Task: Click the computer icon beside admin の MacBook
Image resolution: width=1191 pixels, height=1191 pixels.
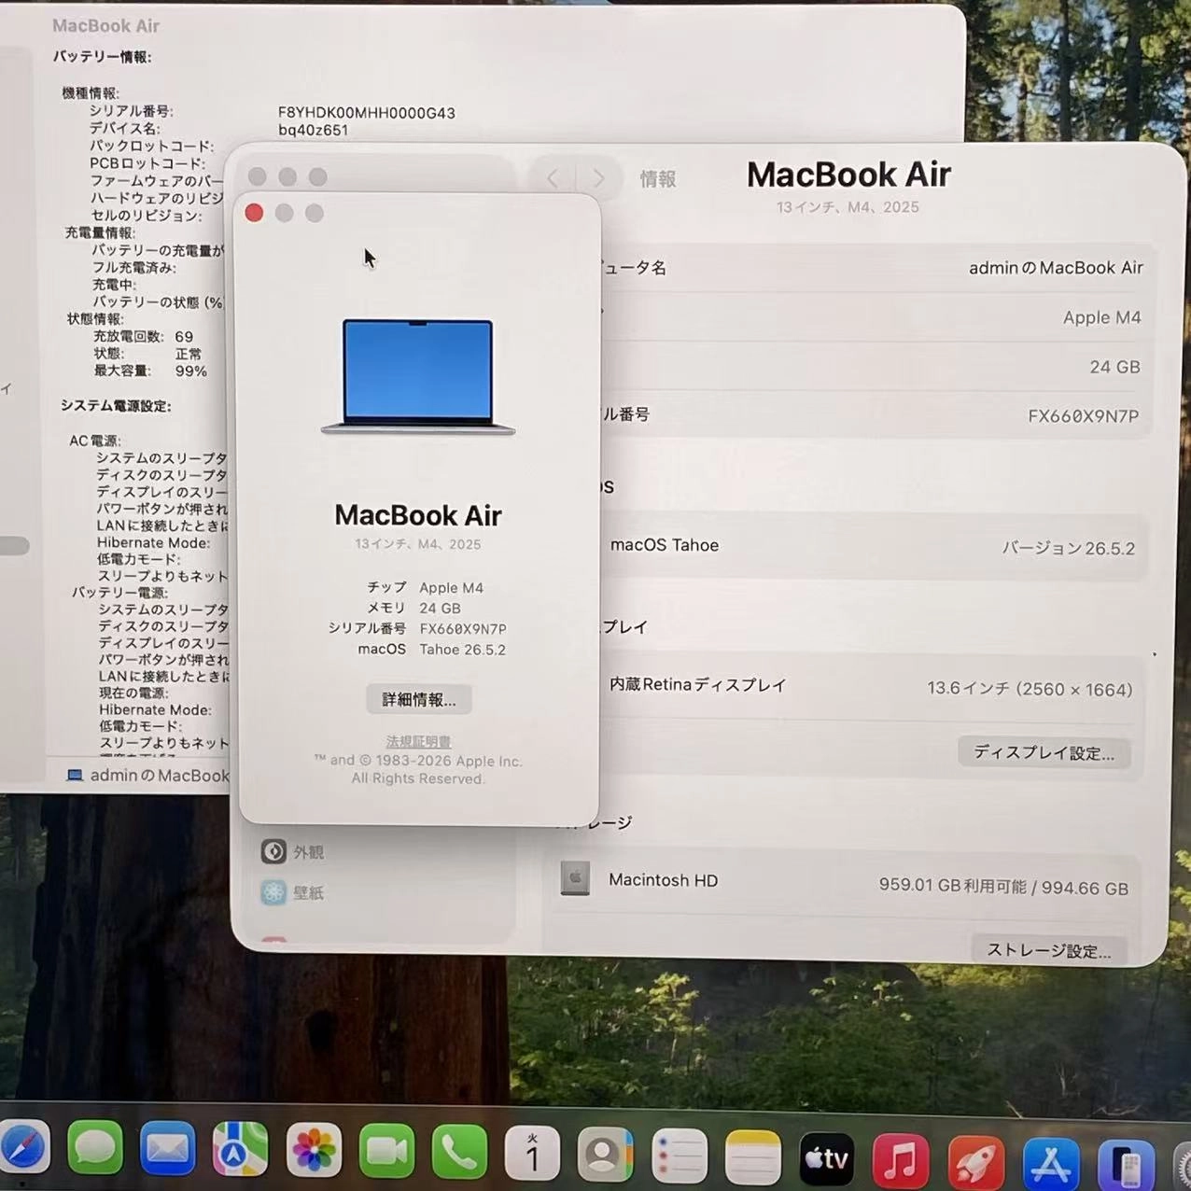Action: [75, 775]
